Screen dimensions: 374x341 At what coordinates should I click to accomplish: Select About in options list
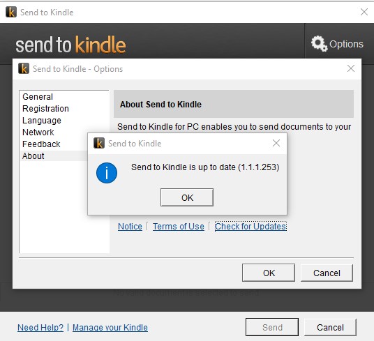coord(33,156)
